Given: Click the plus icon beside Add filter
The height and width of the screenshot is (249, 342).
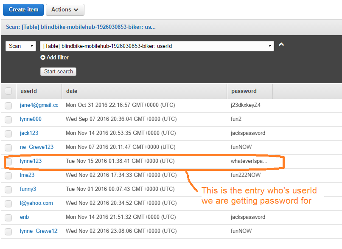Looking at the screenshot, I should pos(43,58).
